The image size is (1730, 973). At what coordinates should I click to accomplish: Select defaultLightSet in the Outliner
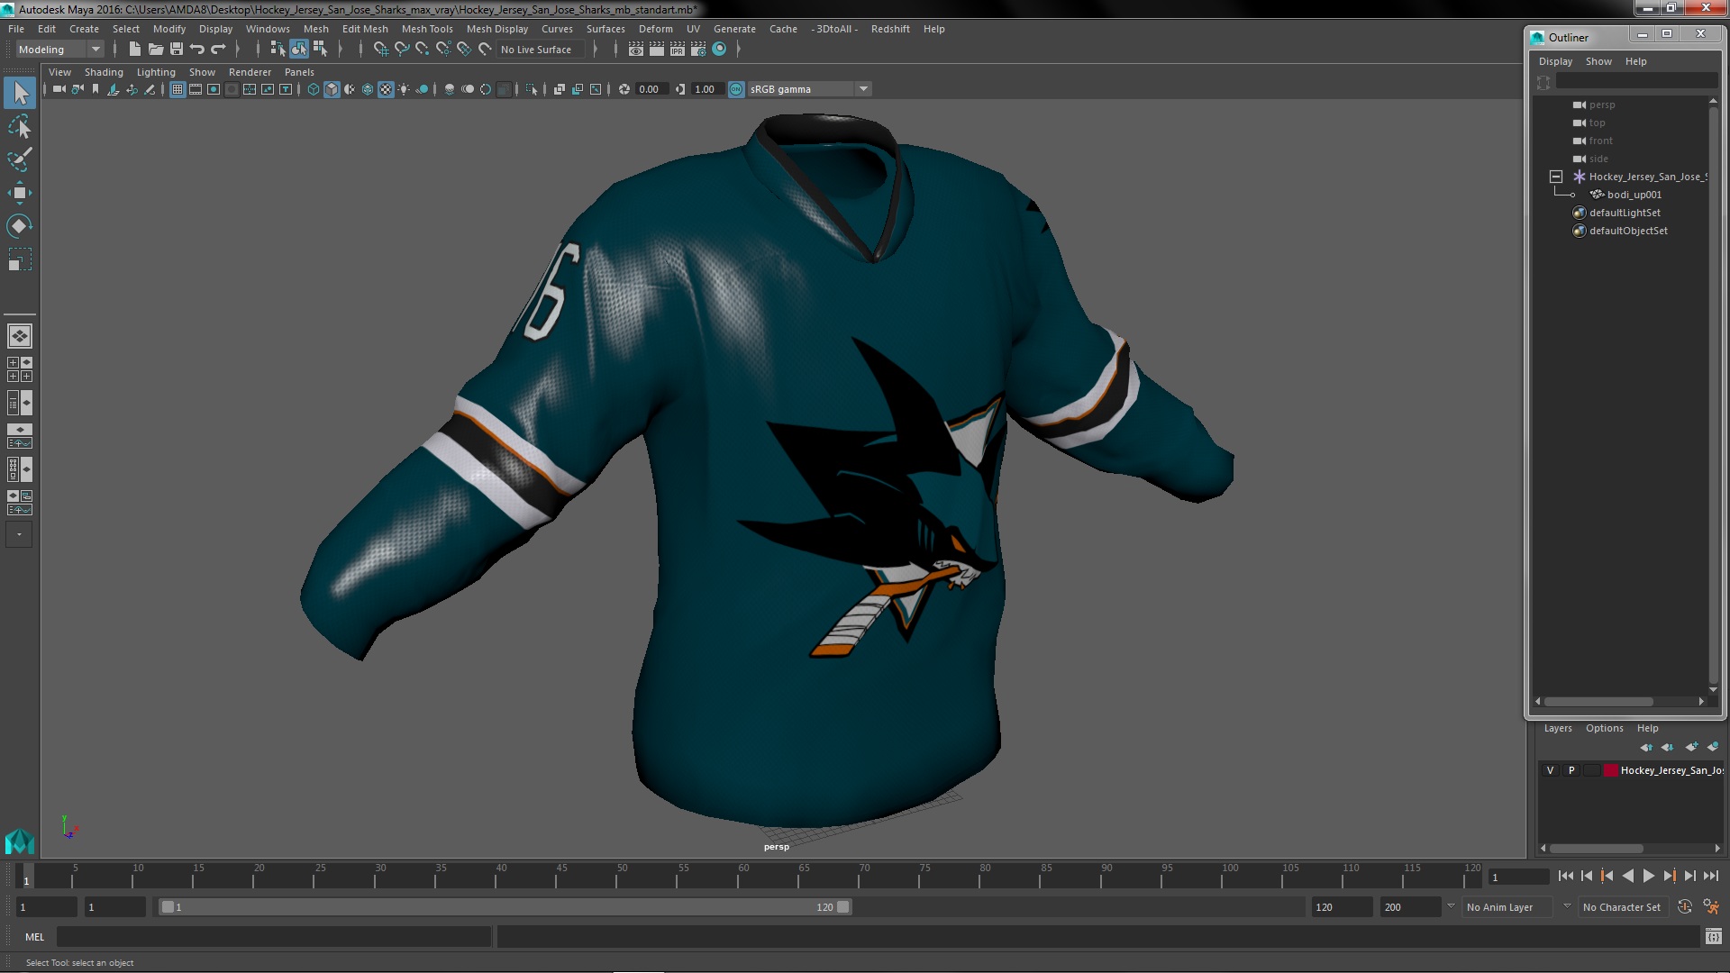pyautogui.click(x=1624, y=213)
